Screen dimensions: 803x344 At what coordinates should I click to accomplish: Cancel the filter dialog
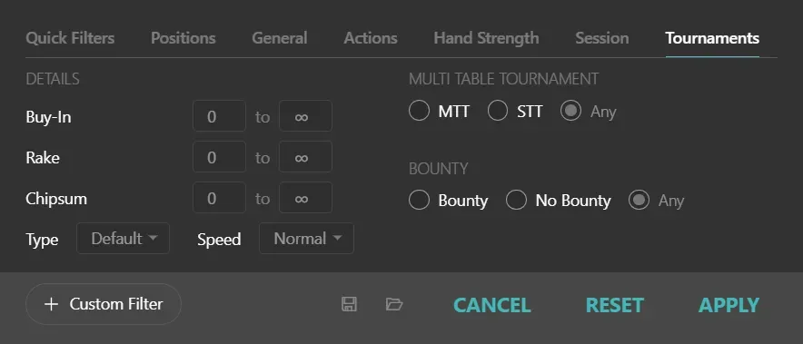point(492,305)
